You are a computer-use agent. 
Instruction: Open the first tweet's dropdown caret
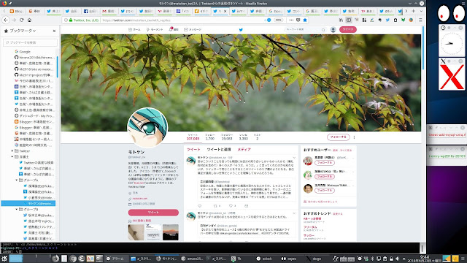point(294,157)
